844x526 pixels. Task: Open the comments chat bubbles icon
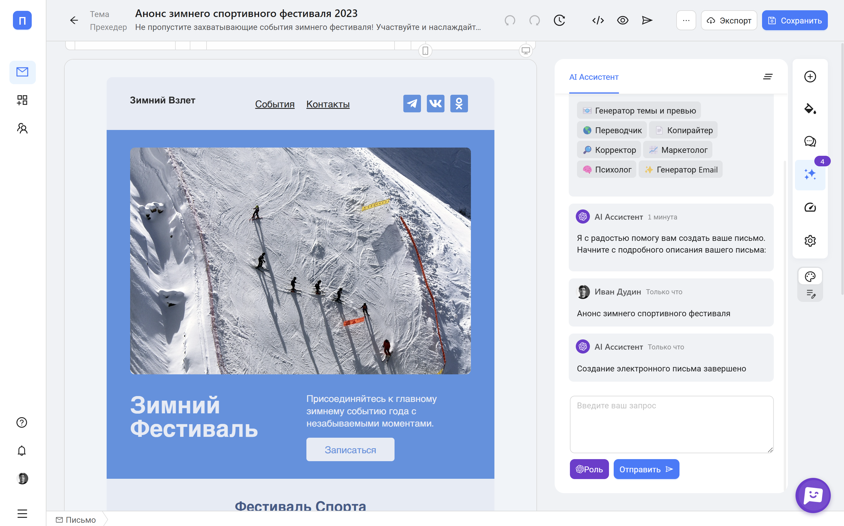point(810,142)
